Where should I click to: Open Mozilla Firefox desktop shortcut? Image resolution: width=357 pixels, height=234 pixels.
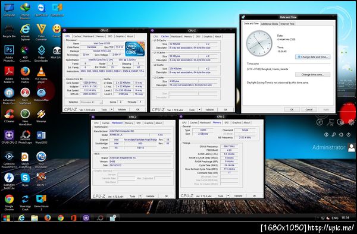click(x=25, y=74)
